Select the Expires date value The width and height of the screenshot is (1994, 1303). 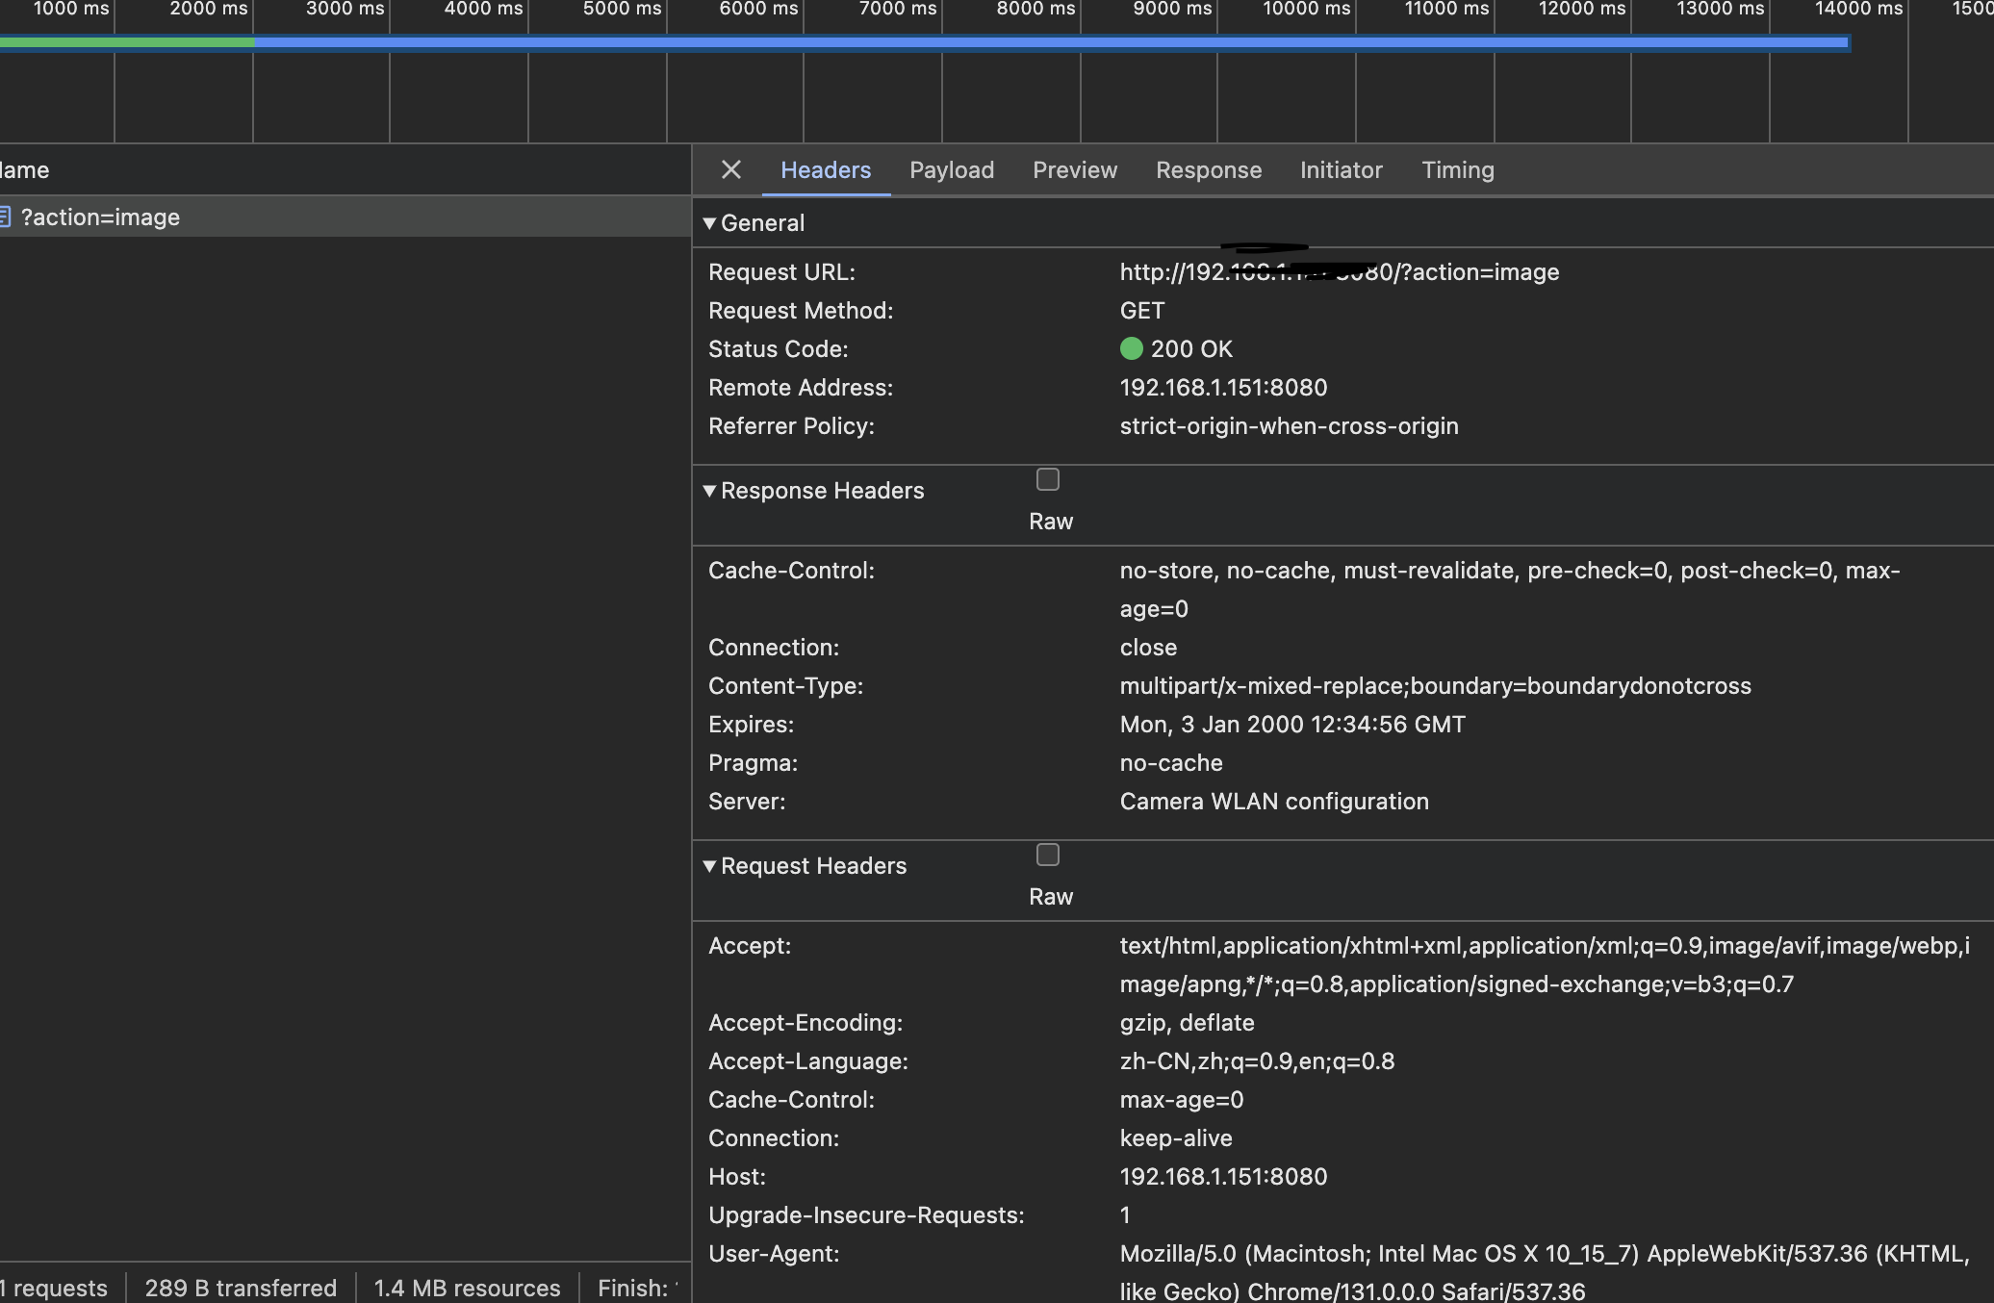tap(1292, 725)
